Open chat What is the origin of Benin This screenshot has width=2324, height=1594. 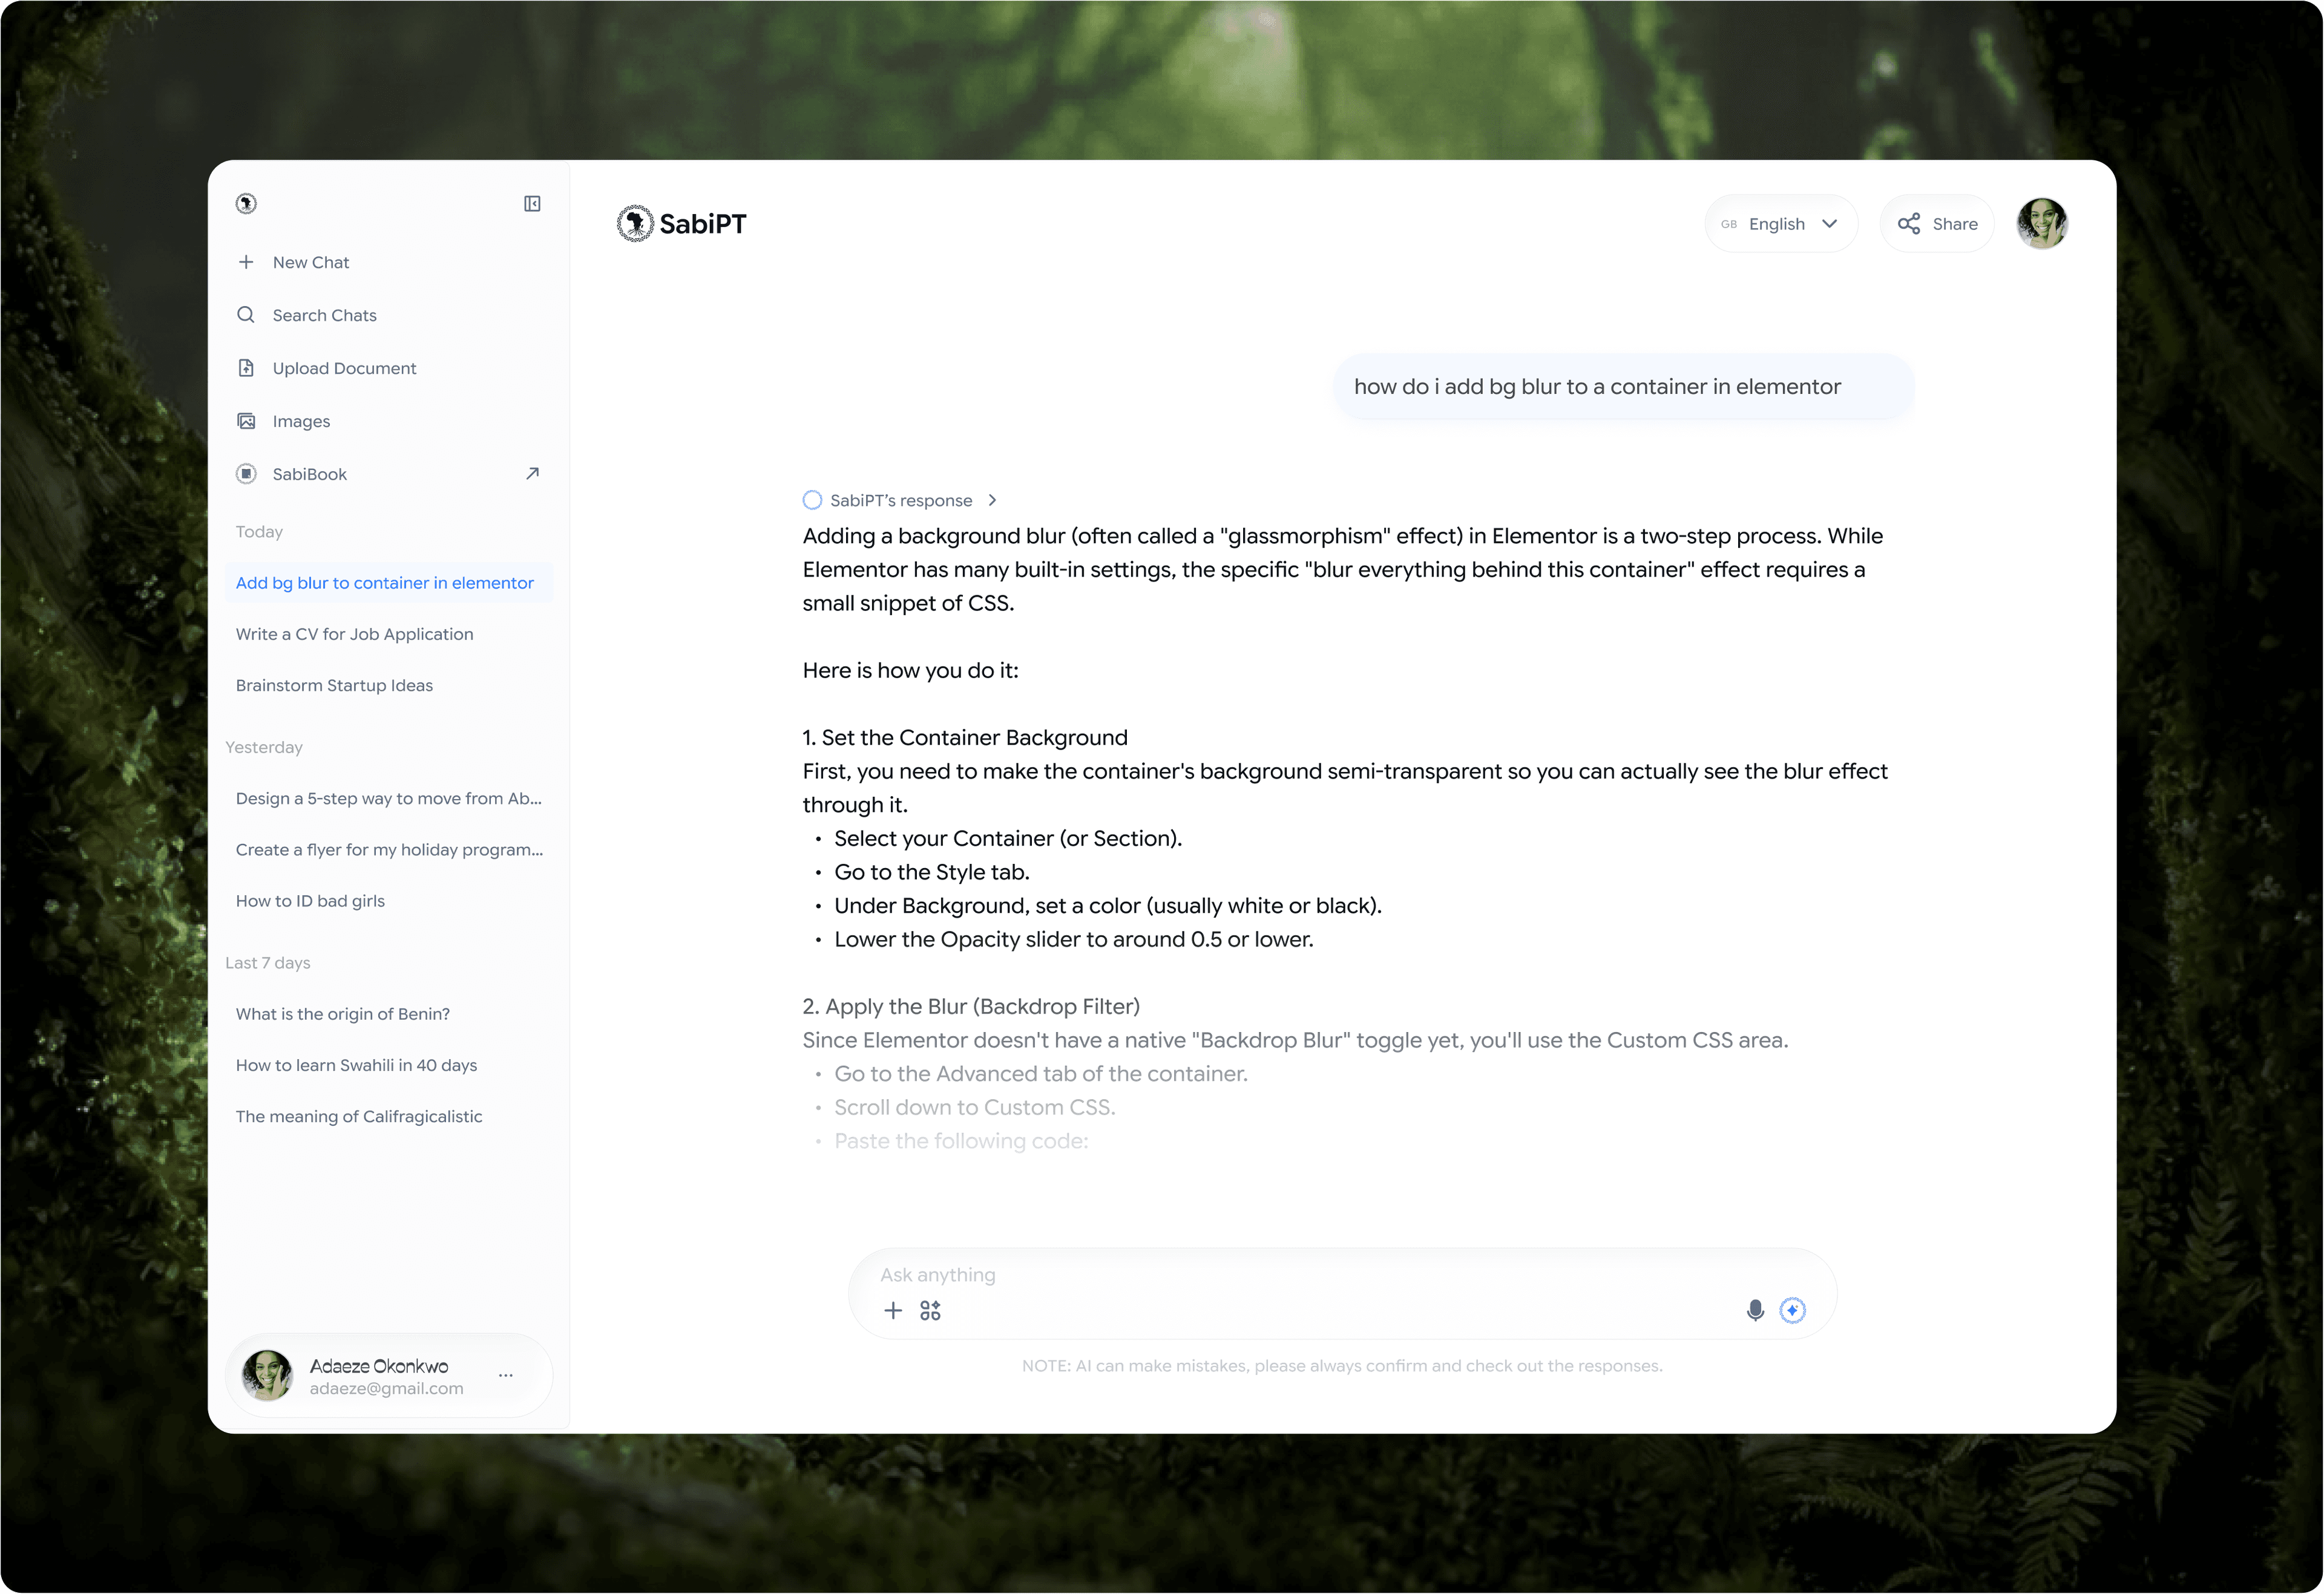click(343, 1013)
